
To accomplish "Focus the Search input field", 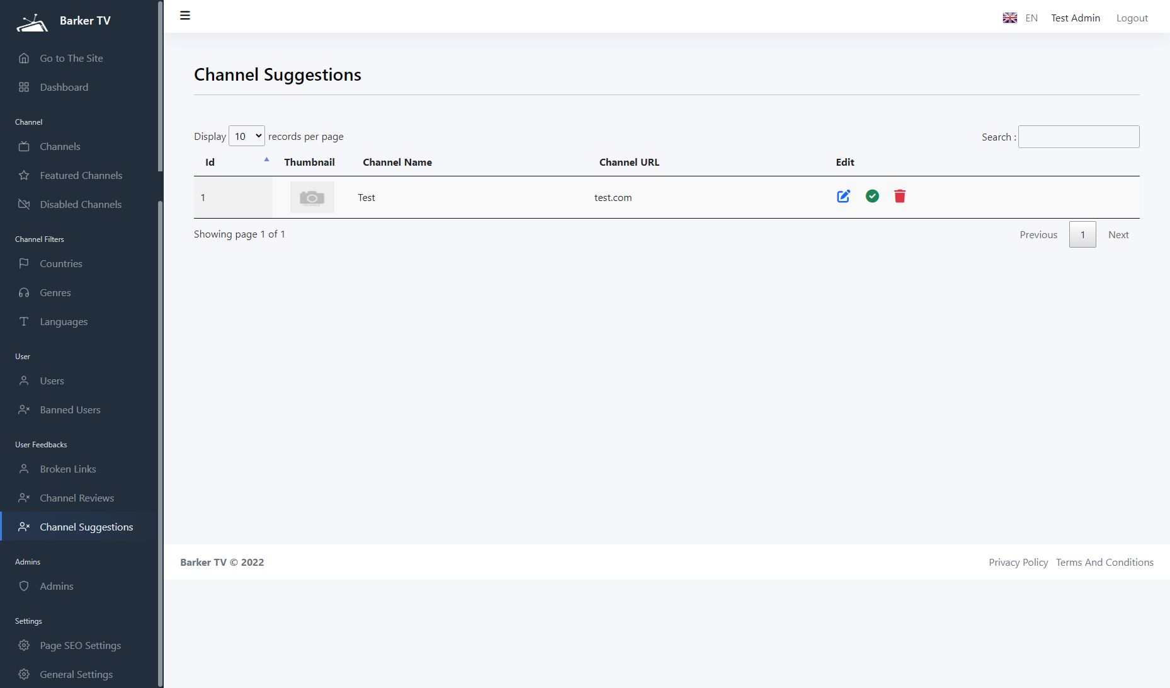I will click(1078, 137).
